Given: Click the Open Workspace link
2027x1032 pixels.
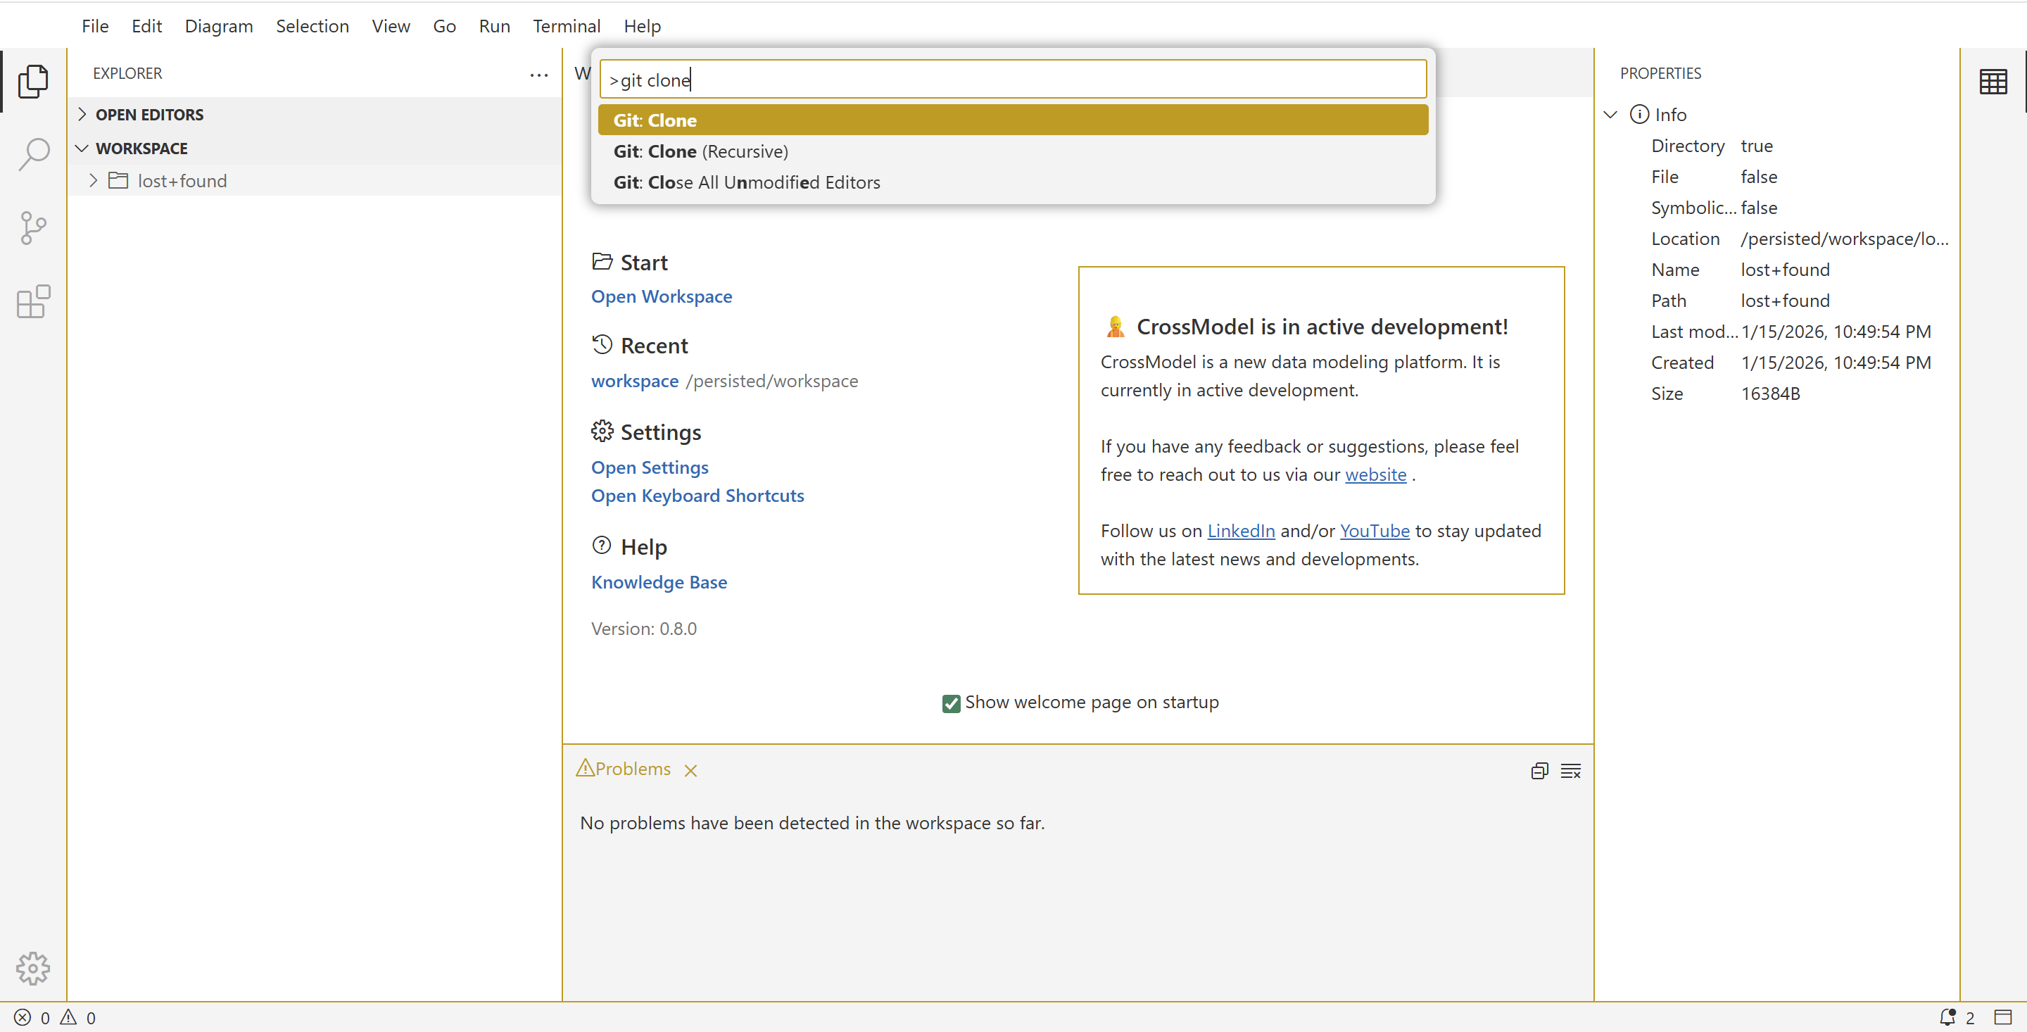Looking at the screenshot, I should 661,297.
